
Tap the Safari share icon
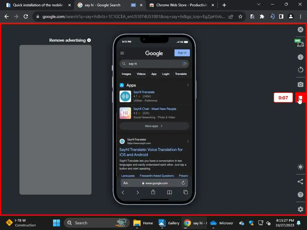point(153,192)
